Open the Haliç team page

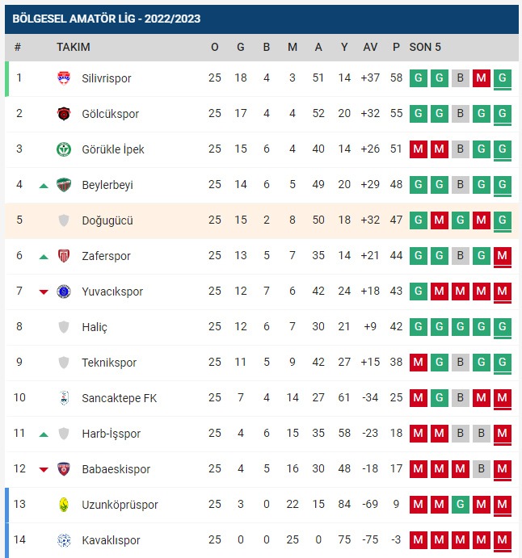(x=95, y=327)
